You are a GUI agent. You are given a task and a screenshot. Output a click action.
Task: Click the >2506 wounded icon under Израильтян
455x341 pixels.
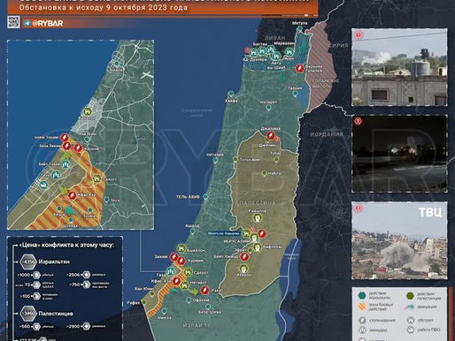[x=86, y=275]
